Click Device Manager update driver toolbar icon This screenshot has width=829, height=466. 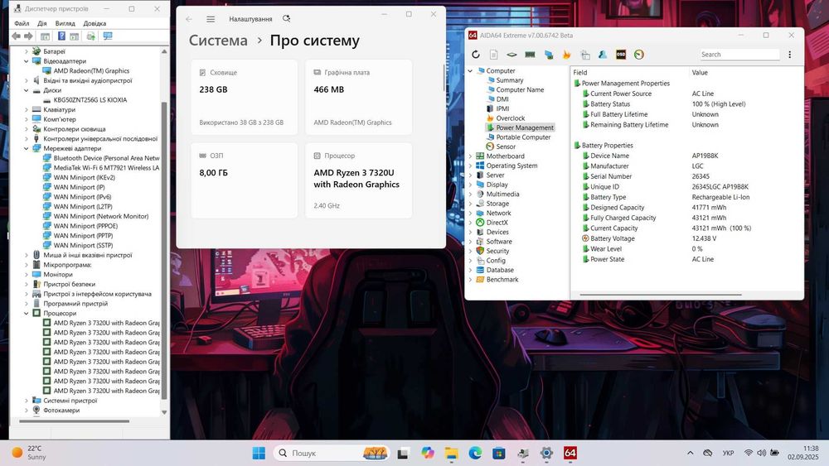(x=91, y=36)
